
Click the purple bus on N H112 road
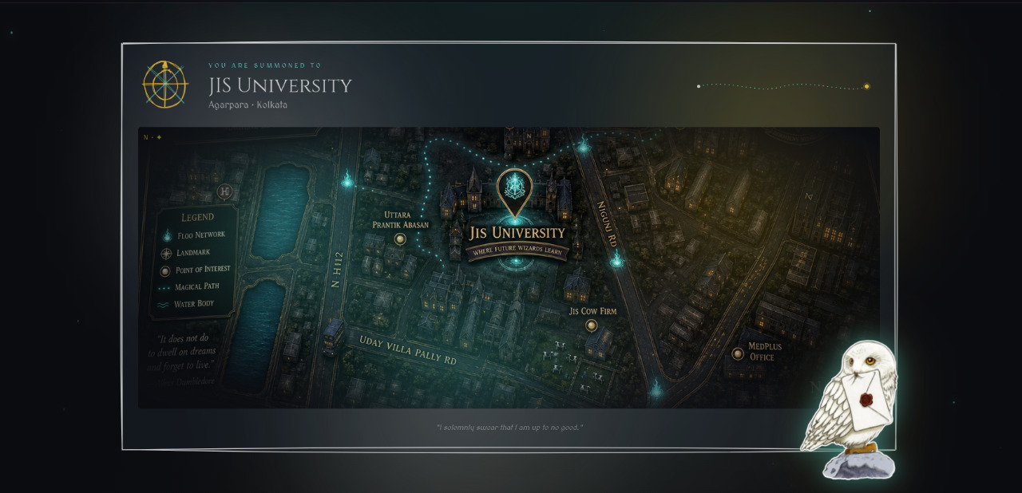click(332, 338)
